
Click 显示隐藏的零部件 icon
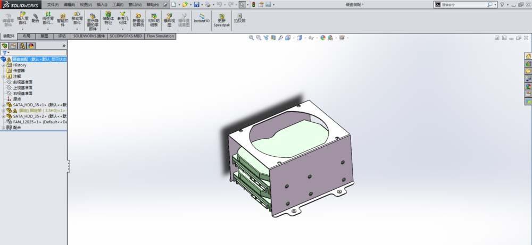[x=93, y=22]
